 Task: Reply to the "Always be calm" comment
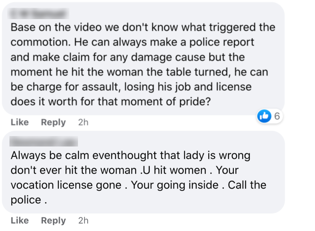(53, 221)
